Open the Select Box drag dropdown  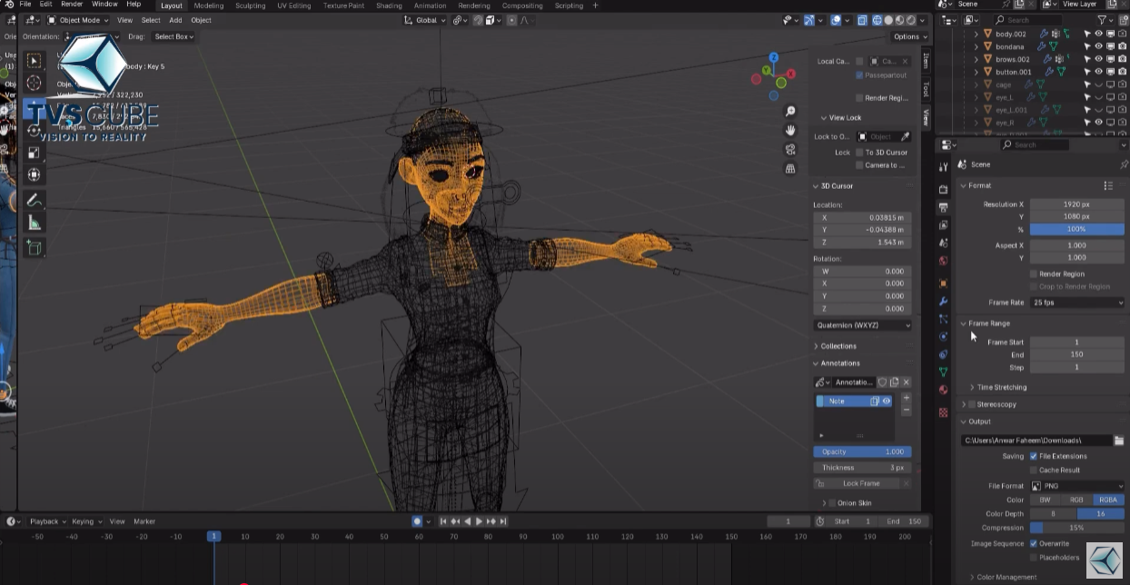point(173,36)
